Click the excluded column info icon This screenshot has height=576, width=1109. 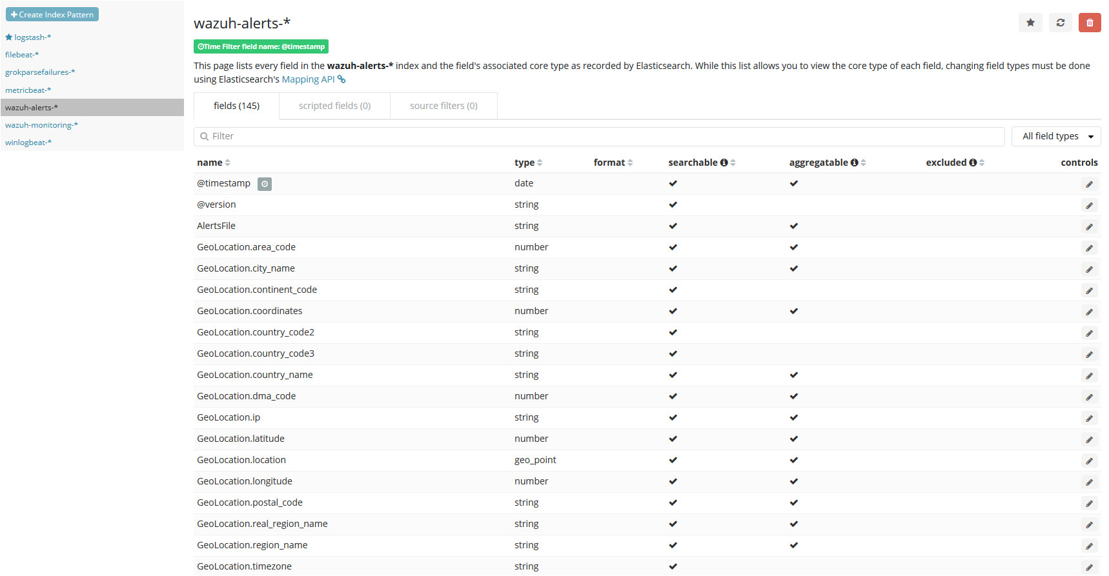[973, 163]
